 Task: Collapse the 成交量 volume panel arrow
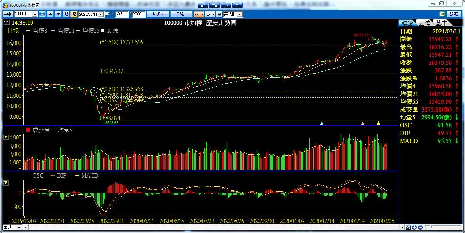[6, 137]
